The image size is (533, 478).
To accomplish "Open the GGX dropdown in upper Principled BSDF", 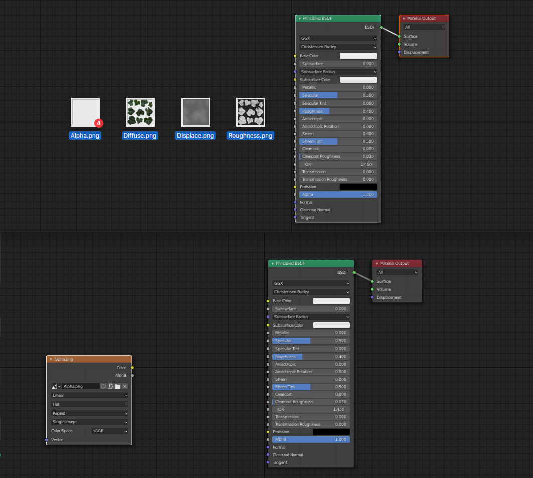I will 338,38.
